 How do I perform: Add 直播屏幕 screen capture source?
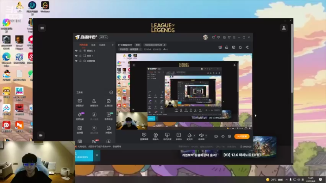point(144,137)
